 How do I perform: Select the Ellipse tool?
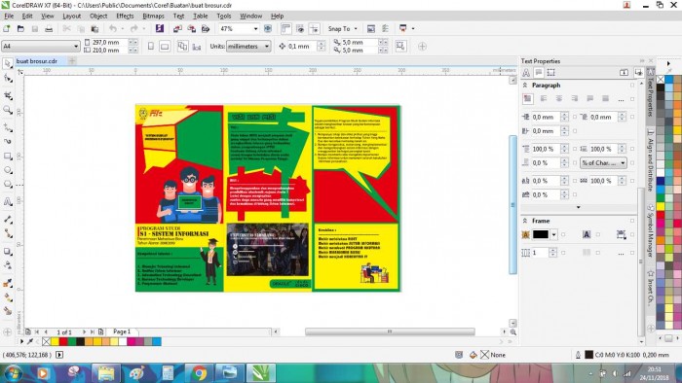click(x=8, y=170)
